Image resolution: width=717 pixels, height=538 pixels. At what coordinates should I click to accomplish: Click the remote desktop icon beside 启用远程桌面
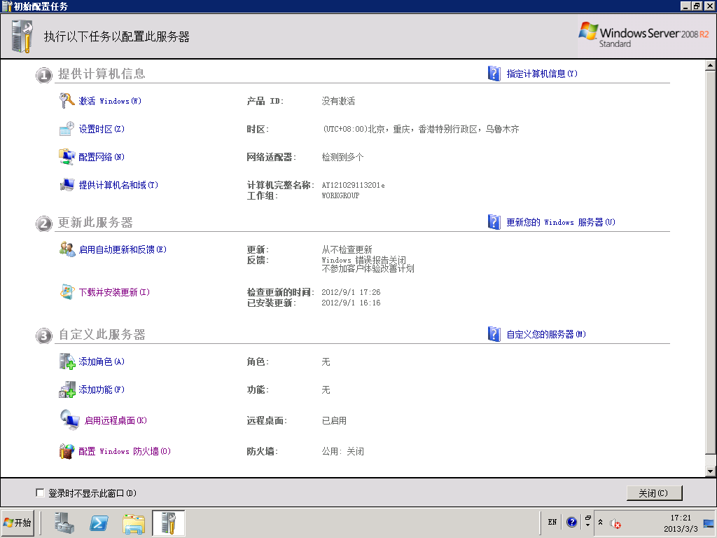pos(70,420)
